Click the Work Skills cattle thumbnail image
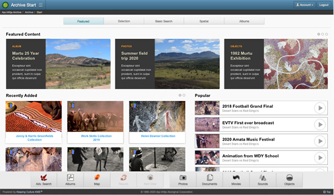Viewport: 334px width, 195px height. (95, 117)
